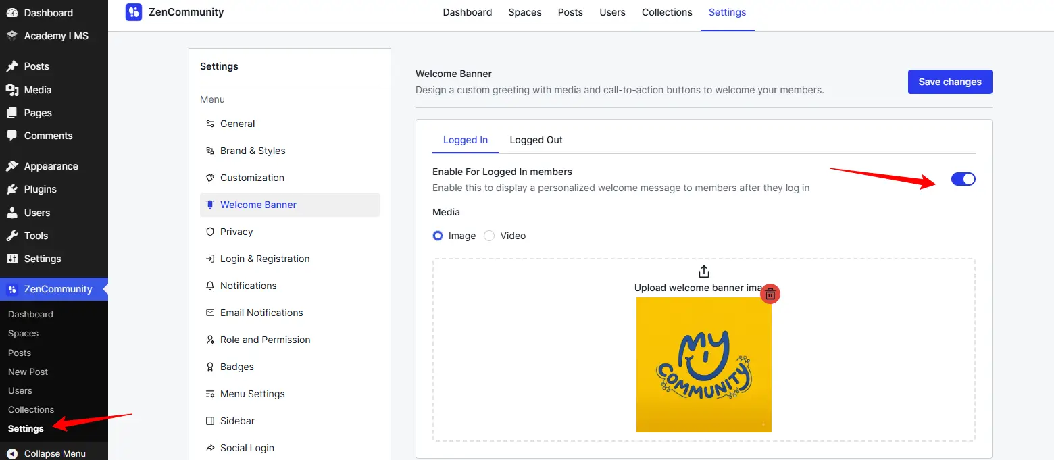
Task: Open the Collections tab in top navigation
Action: [x=667, y=12]
